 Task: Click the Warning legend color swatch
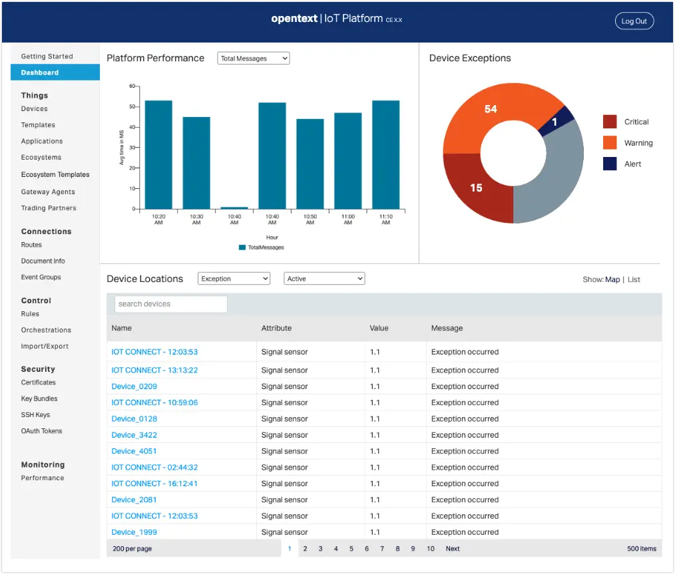[610, 143]
